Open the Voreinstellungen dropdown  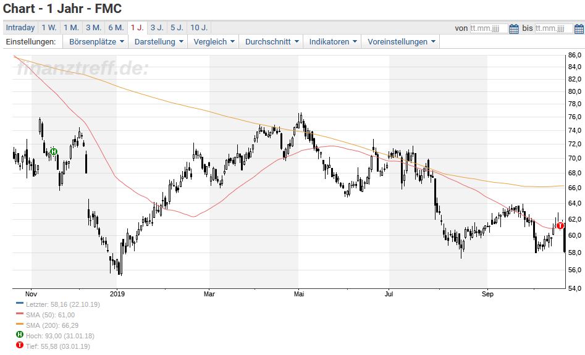pos(401,42)
